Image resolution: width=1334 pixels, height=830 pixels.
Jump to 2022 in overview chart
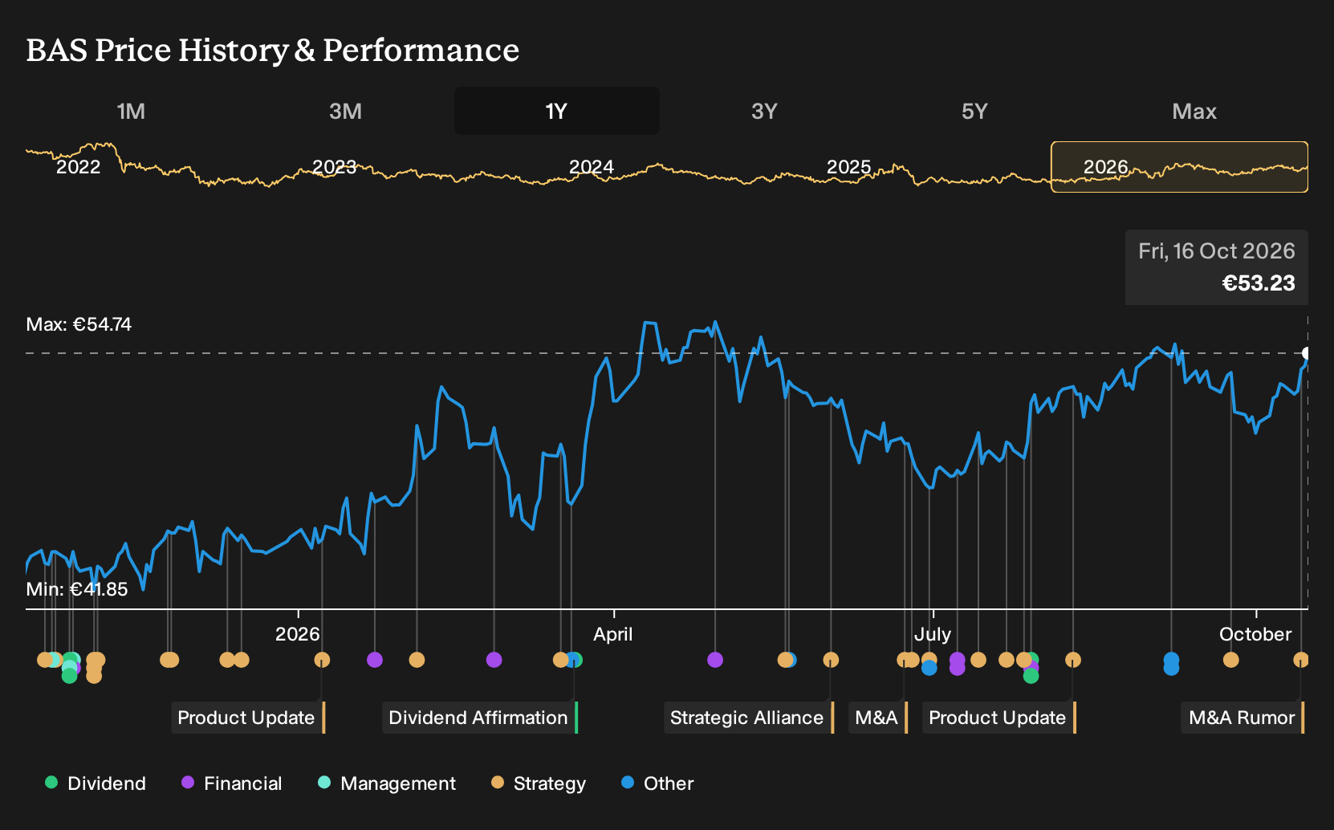(78, 167)
